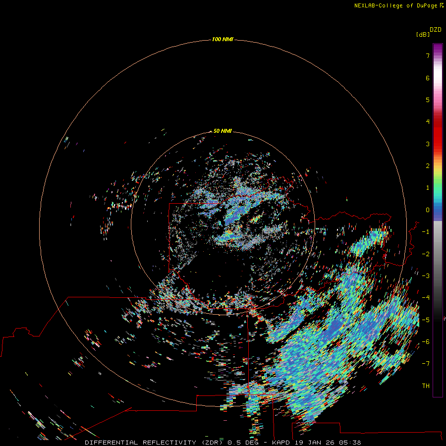Click the 6 value on the dB scale

(428, 78)
